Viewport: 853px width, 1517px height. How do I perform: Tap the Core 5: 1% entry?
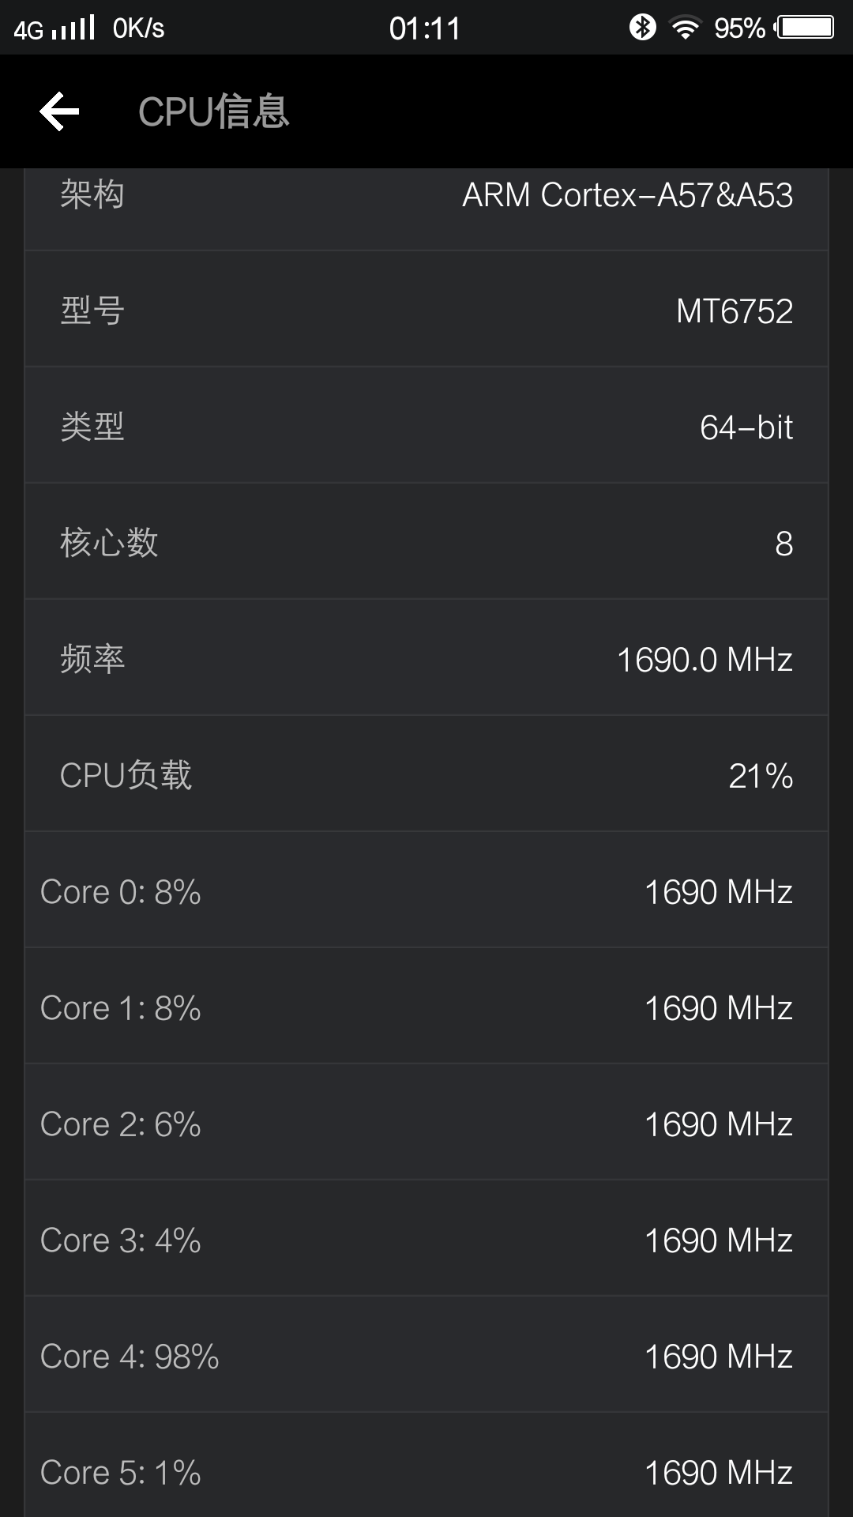click(x=426, y=1471)
